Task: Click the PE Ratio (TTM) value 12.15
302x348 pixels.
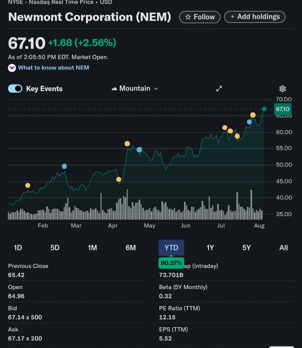Action: click(167, 317)
